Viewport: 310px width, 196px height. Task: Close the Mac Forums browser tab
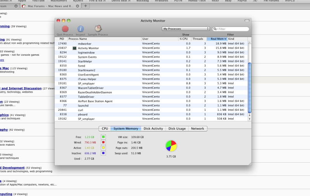pyautogui.click(x=78, y=6)
